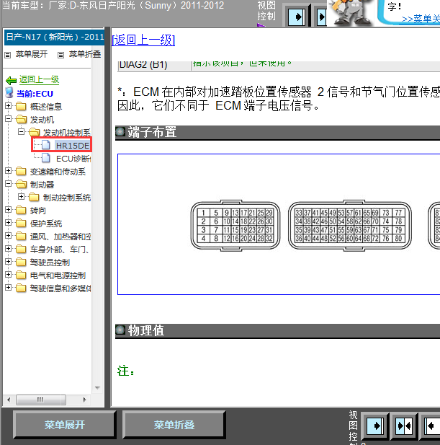The image size is (440, 445).
Task: Select the HR15DE tree item
Action: pos(73,146)
